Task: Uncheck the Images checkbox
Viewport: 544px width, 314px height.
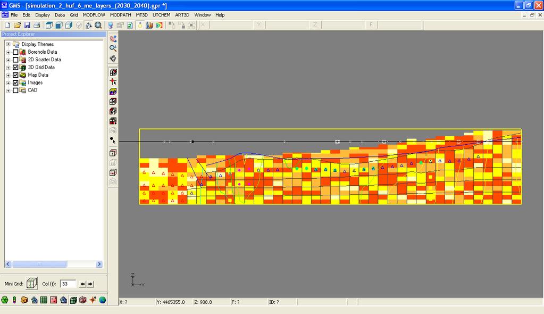Action: point(15,82)
